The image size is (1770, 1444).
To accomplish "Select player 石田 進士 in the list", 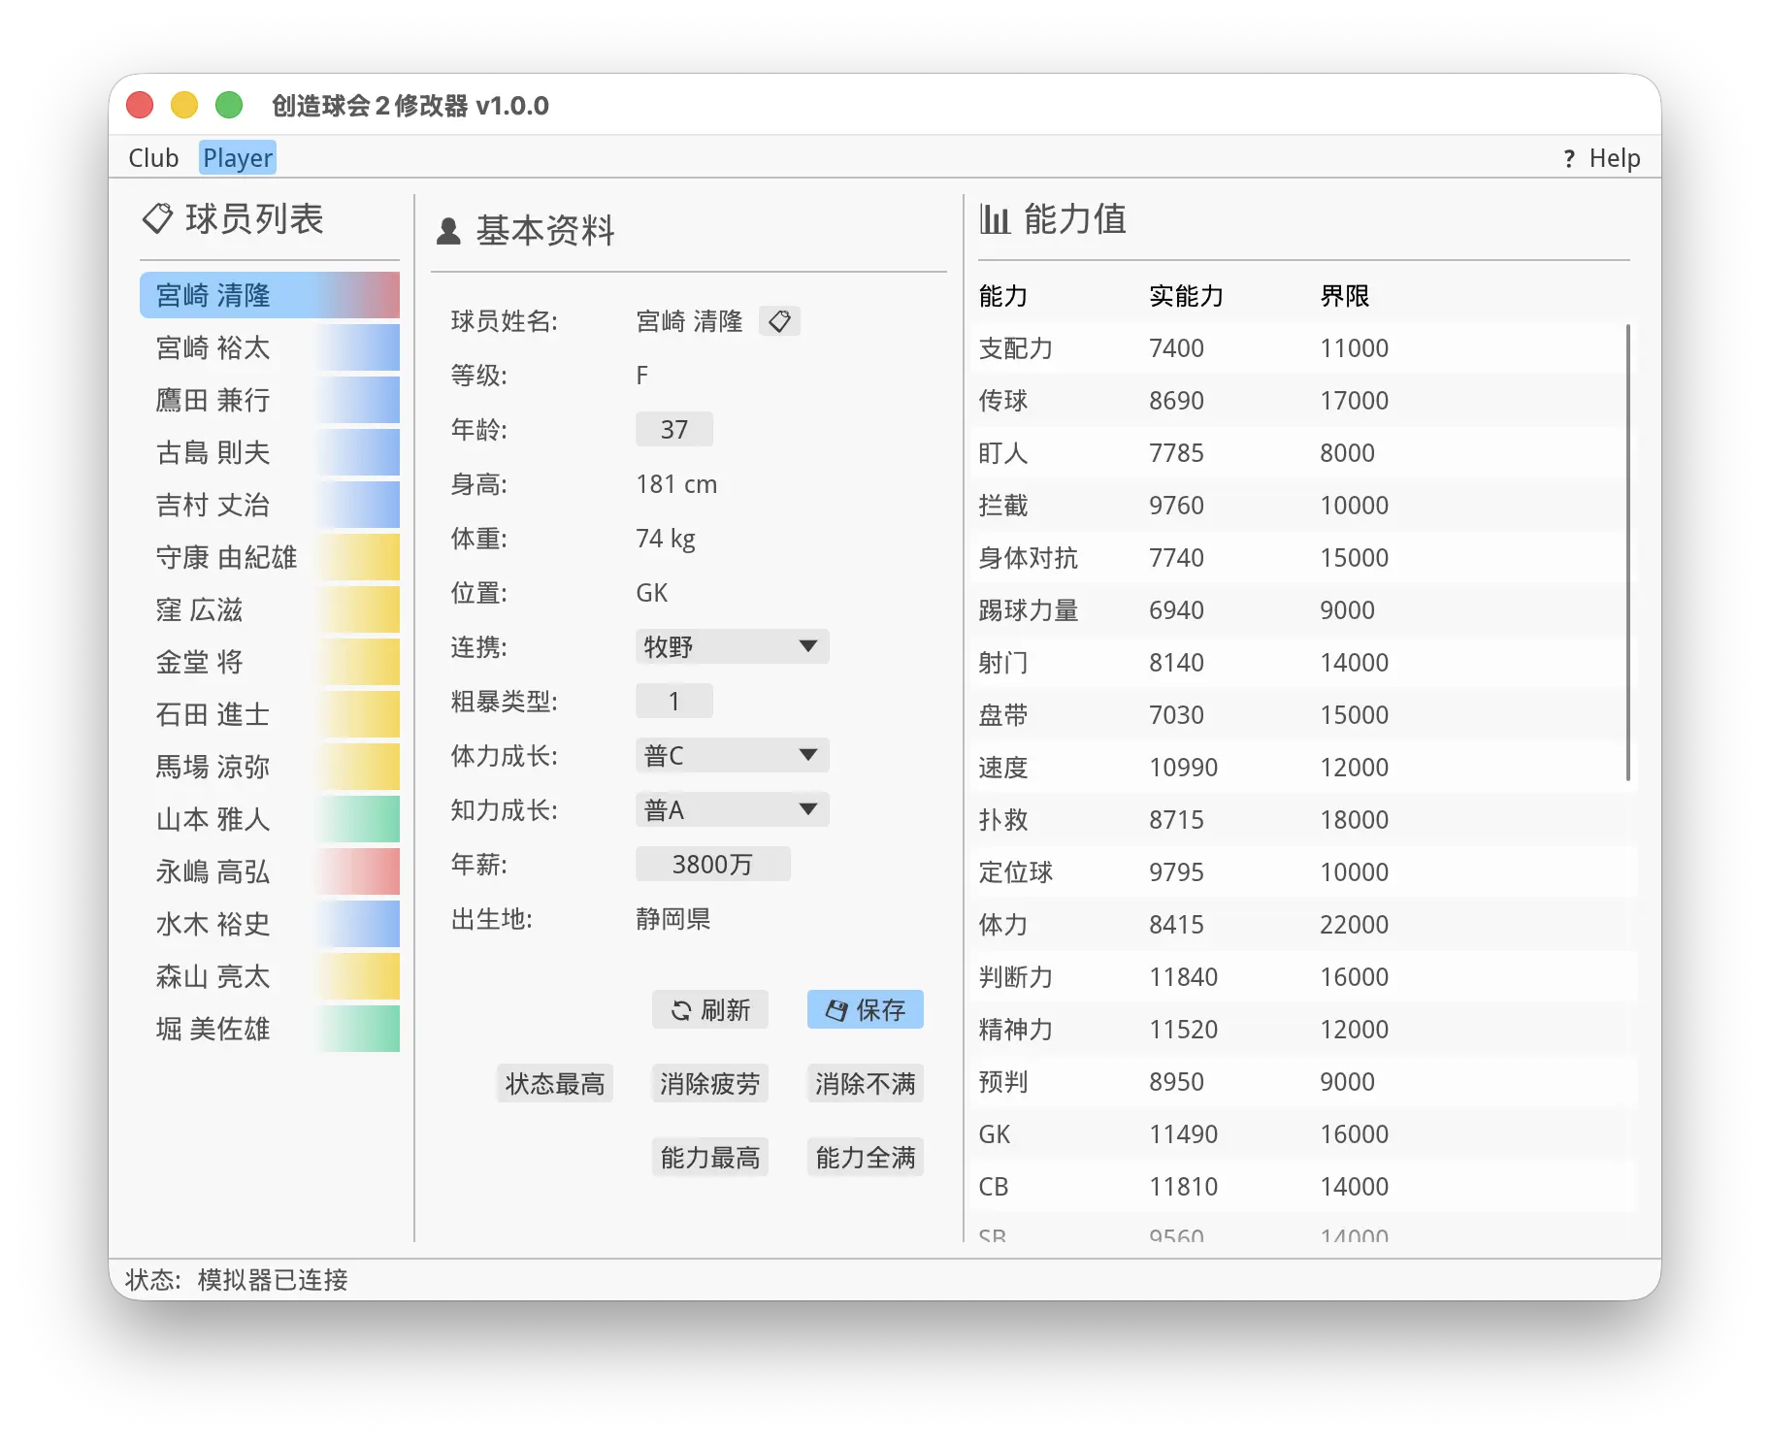I will [x=270, y=714].
